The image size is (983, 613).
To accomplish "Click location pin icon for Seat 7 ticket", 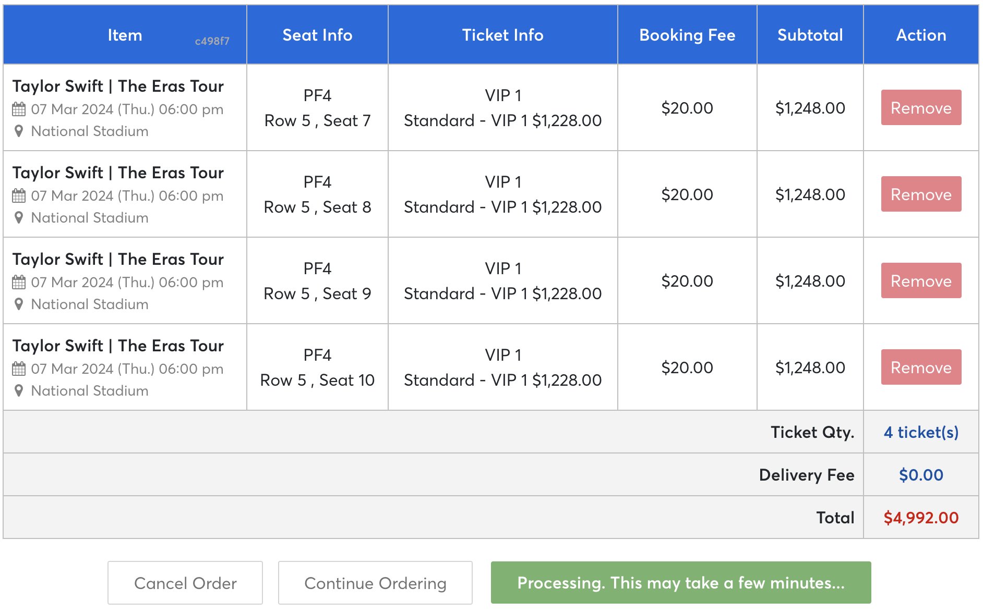I will (19, 131).
